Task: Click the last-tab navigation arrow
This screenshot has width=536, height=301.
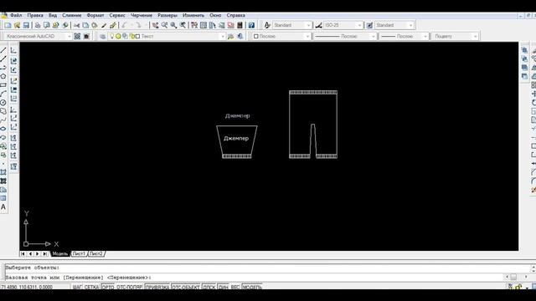Action: 44,253
